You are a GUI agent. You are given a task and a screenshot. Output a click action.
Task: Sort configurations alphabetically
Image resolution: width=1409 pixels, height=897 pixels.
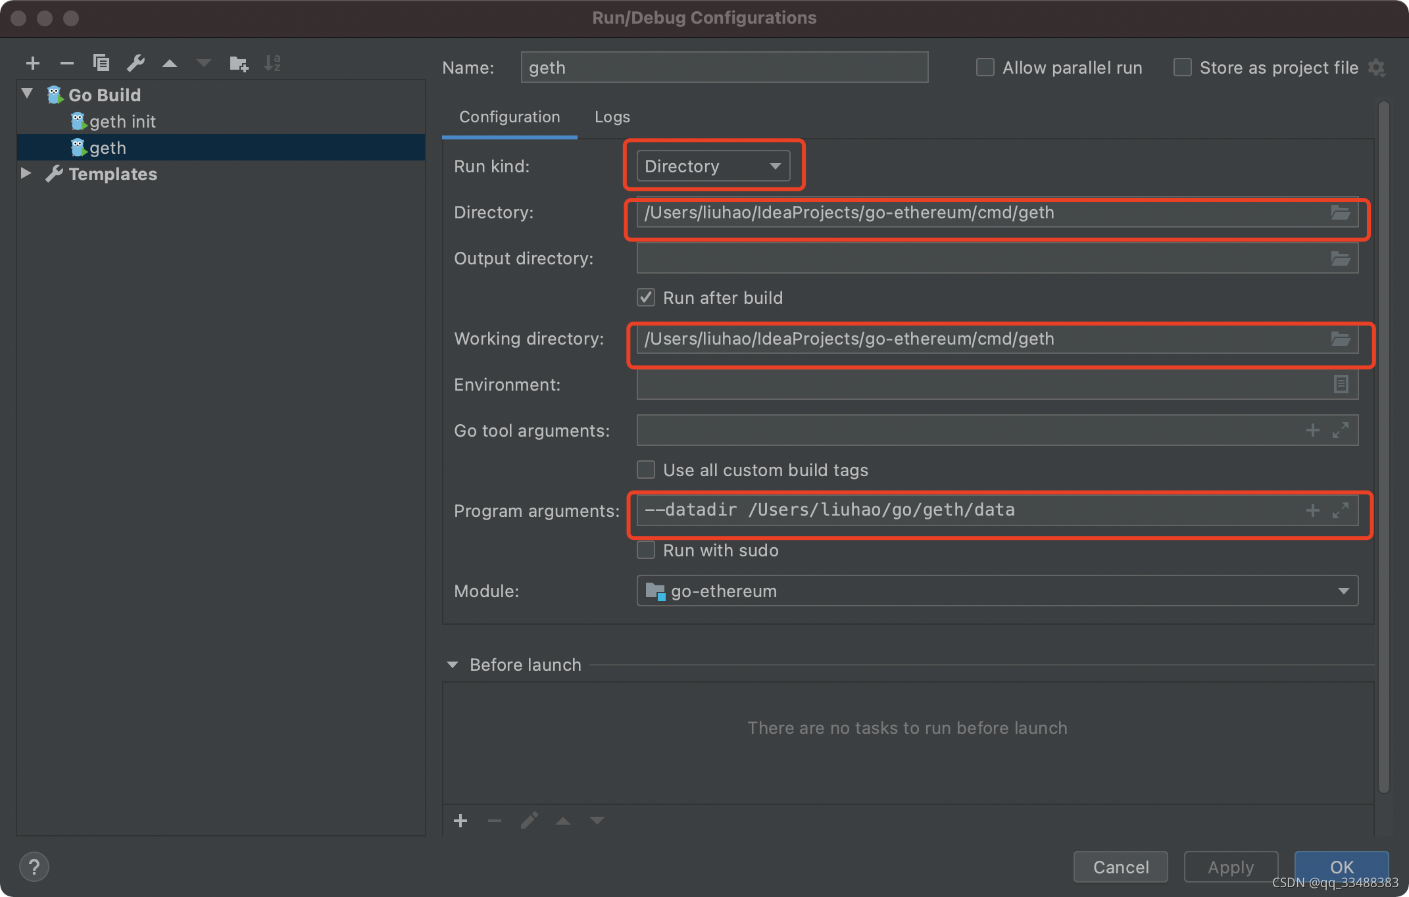(x=272, y=63)
